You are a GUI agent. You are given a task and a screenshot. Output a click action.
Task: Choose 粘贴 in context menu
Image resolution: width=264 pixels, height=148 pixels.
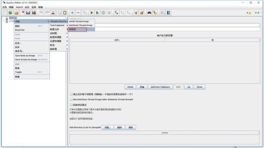pos(32,26)
